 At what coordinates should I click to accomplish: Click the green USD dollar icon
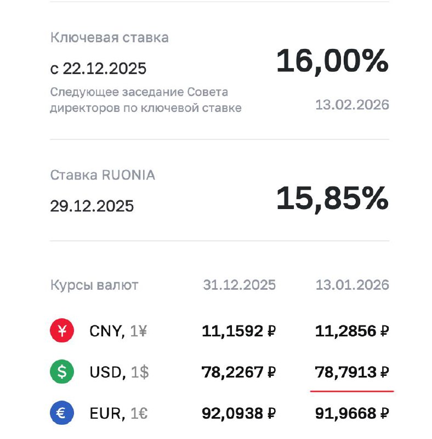click(62, 373)
